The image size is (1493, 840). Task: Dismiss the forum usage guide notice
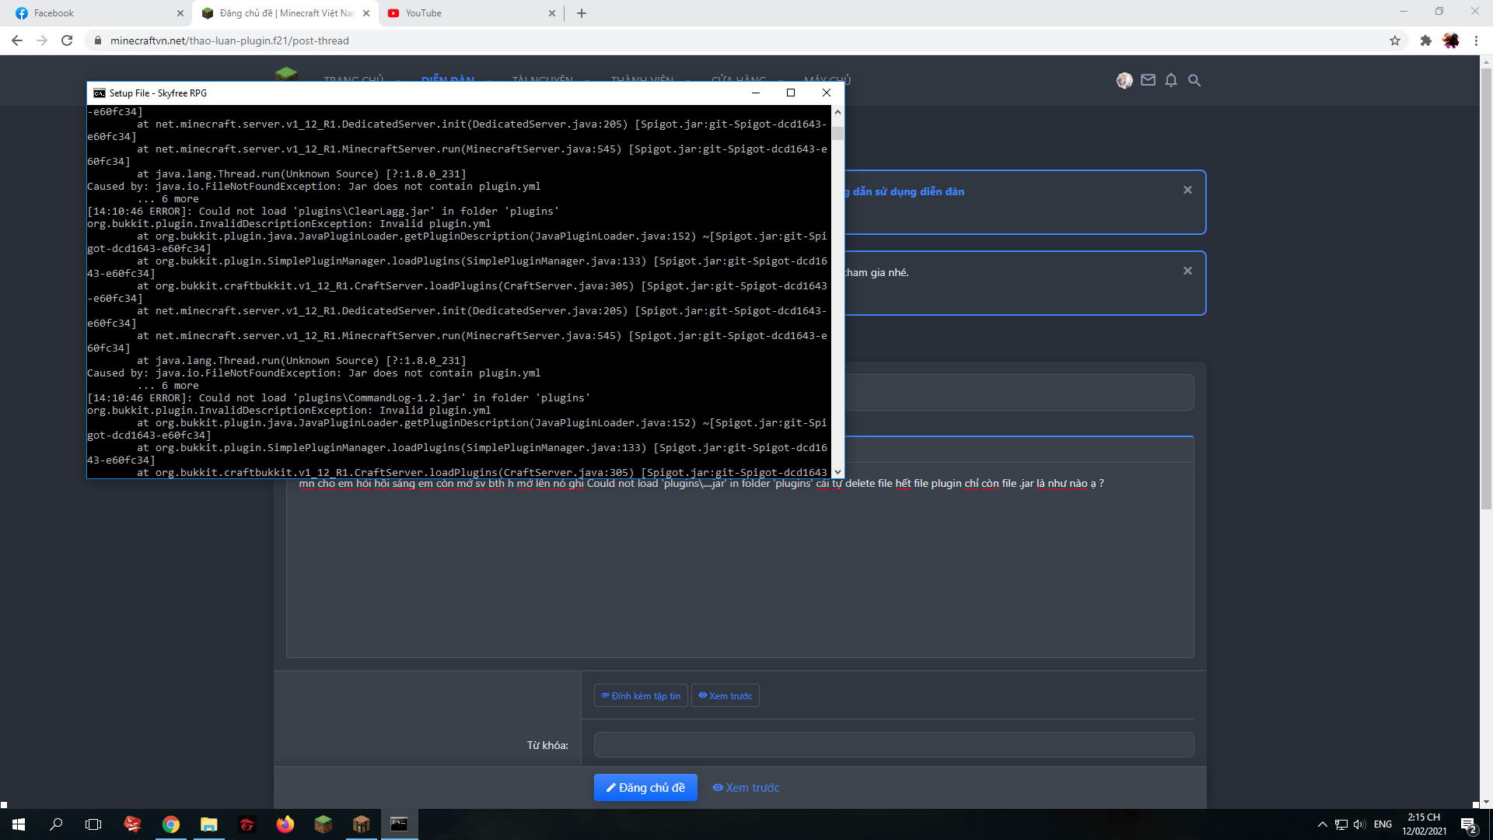(x=1187, y=190)
